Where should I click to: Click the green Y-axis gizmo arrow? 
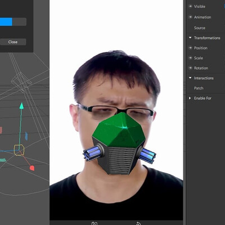(x=21, y=106)
